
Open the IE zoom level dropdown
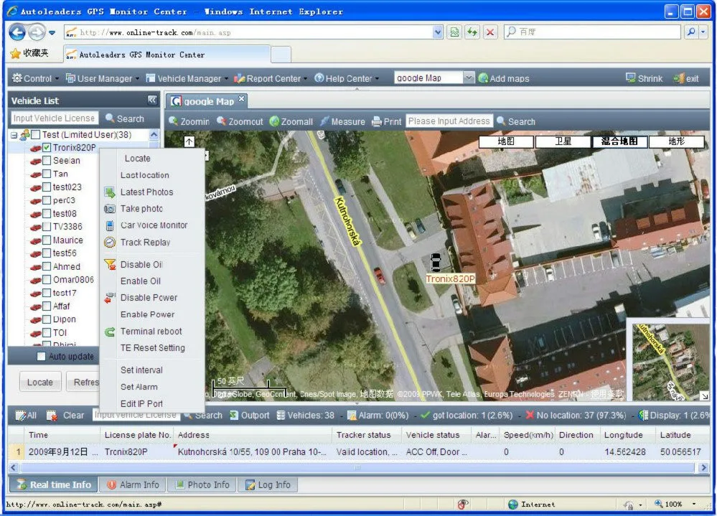(x=694, y=504)
